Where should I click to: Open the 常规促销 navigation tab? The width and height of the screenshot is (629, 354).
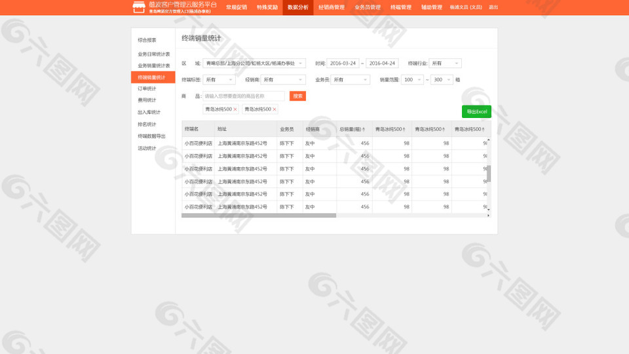click(x=236, y=7)
